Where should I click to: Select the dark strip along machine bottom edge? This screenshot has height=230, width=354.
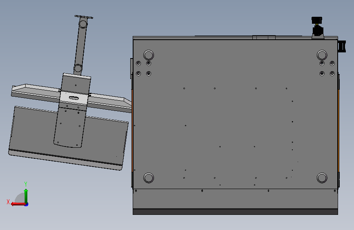pos(235,212)
